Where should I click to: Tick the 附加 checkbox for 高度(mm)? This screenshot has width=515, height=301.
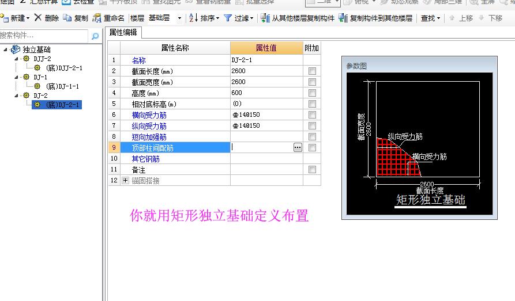pos(312,93)
